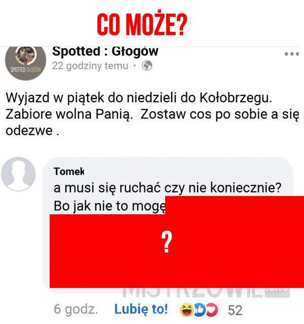Click the 'CO MOŻE?' red headline

[142, 24]
